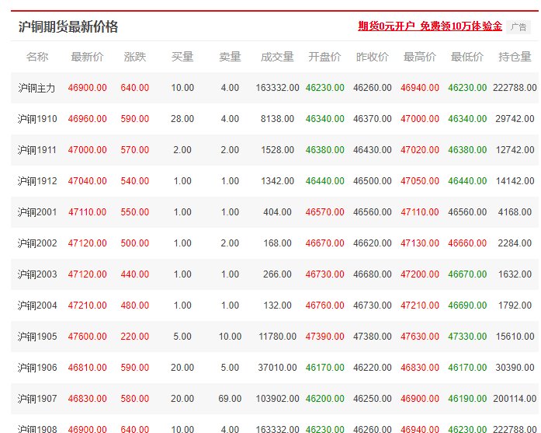Select the 沪铜1912 row name
Viewport: 541px width, 433px height.
[x=37, y=181]
